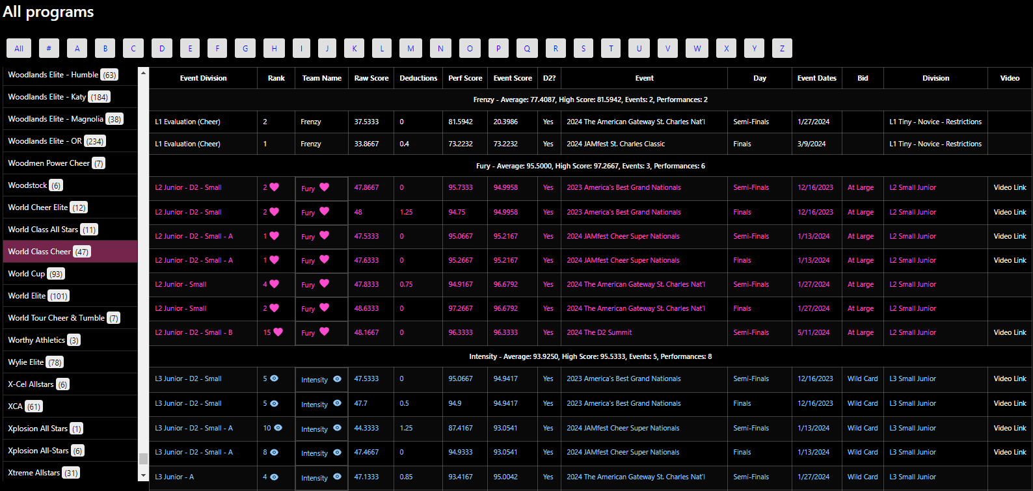Viewport: 1033px width, 491px height.
Task: Click heart icon next to Fury in D2 Summit row
Action: point(324,332)
